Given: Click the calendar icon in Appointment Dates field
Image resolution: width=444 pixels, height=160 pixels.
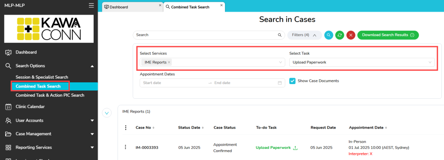Looking at the screenshot, I should pyautogui.click(x=280, y=83).
